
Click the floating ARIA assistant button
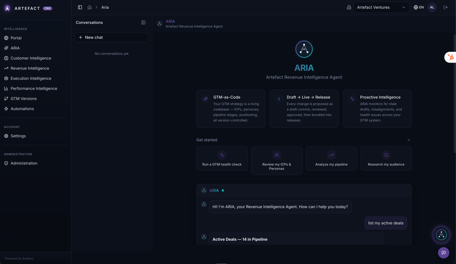(x=441, y=235)
